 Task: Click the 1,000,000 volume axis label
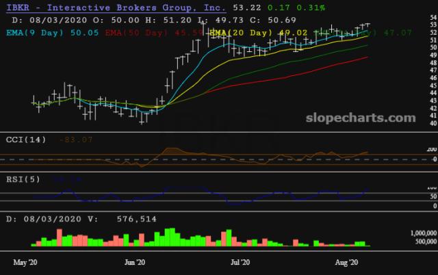pyautogui.click(x=404, y=233)
